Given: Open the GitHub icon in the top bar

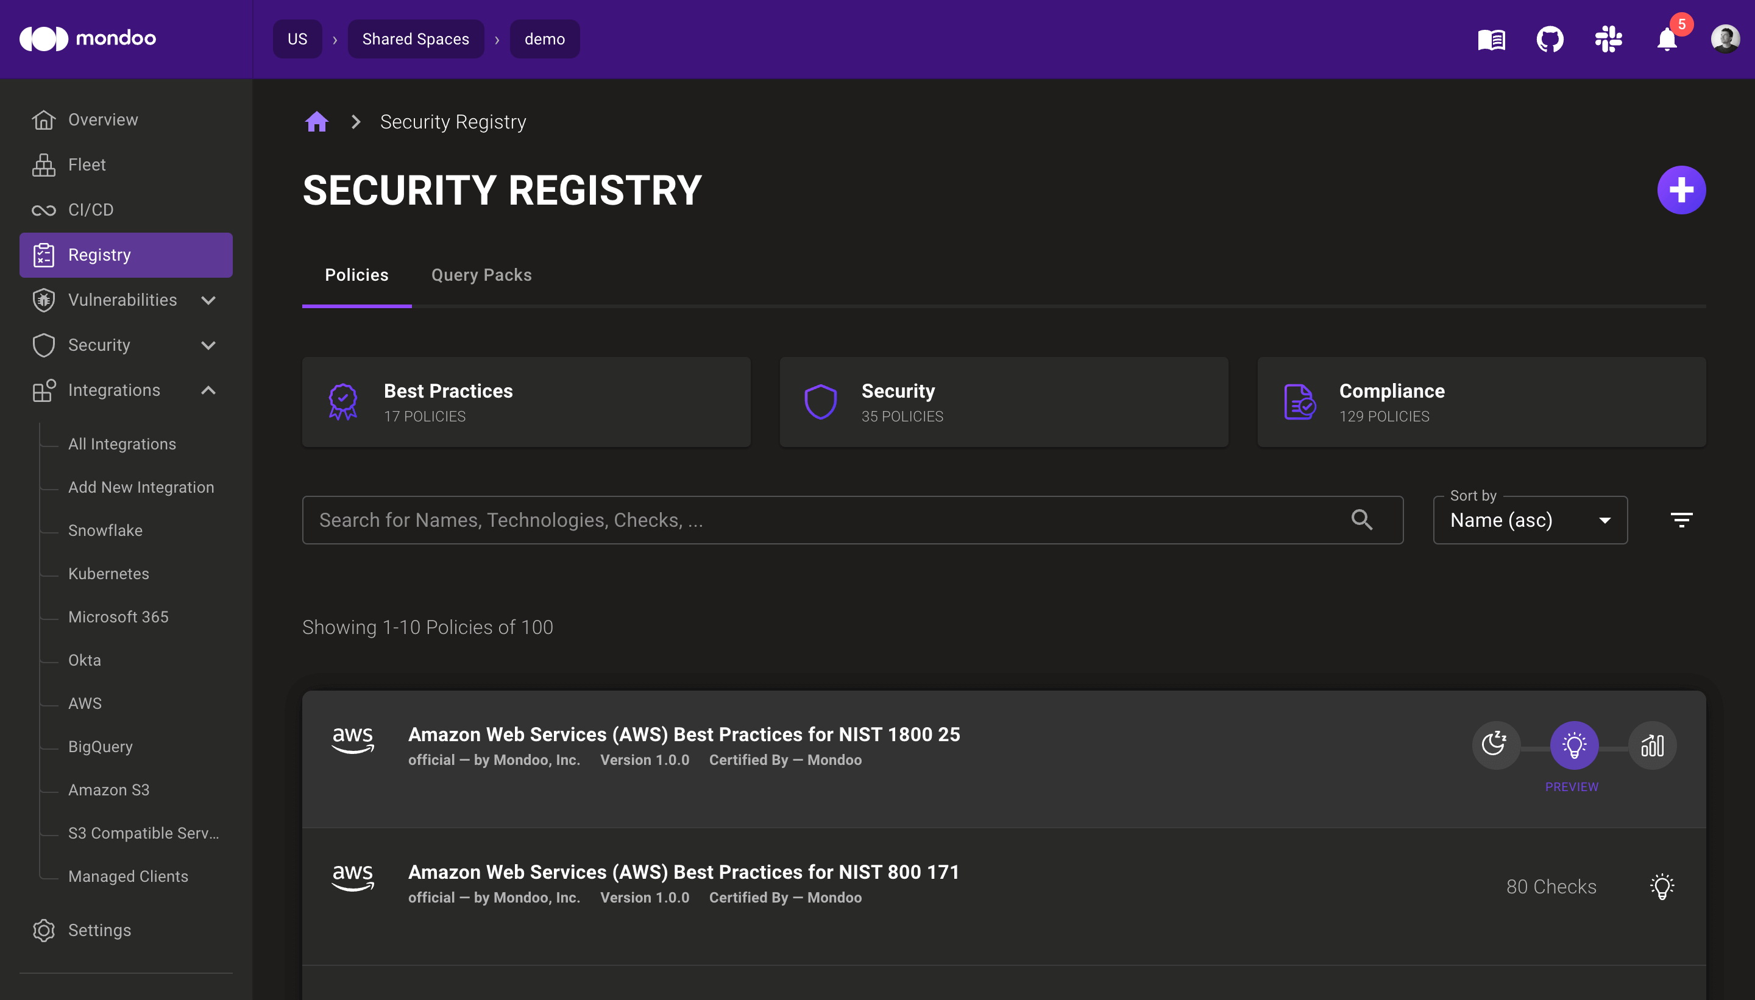Looking at the screenshot, I should tap(1551, 39).
